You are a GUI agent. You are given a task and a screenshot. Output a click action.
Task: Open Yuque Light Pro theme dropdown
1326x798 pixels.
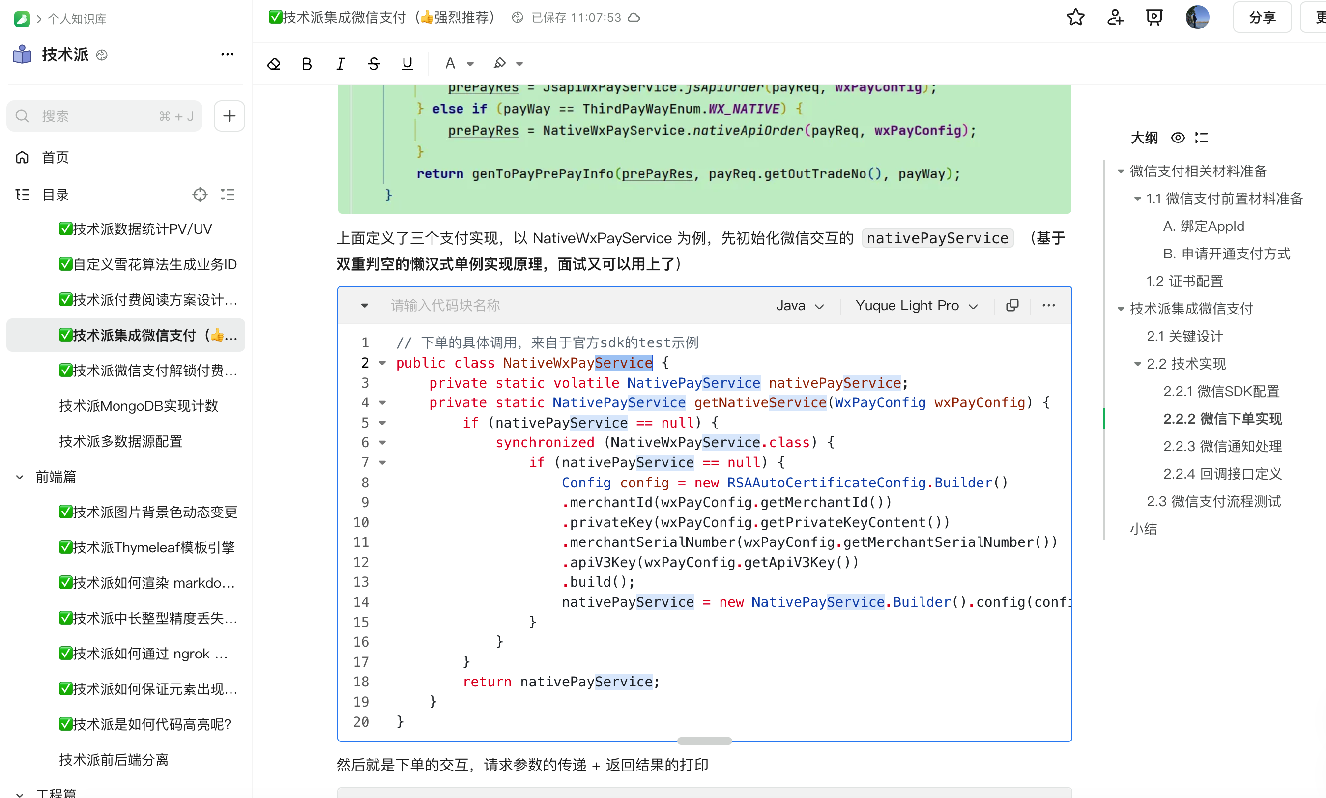pos(916,306)
